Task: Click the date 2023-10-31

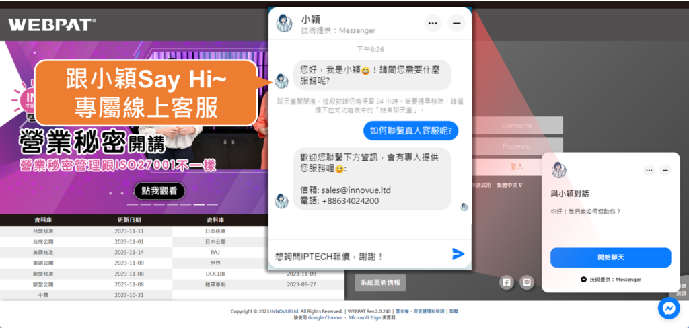Action: coord(129,295)
